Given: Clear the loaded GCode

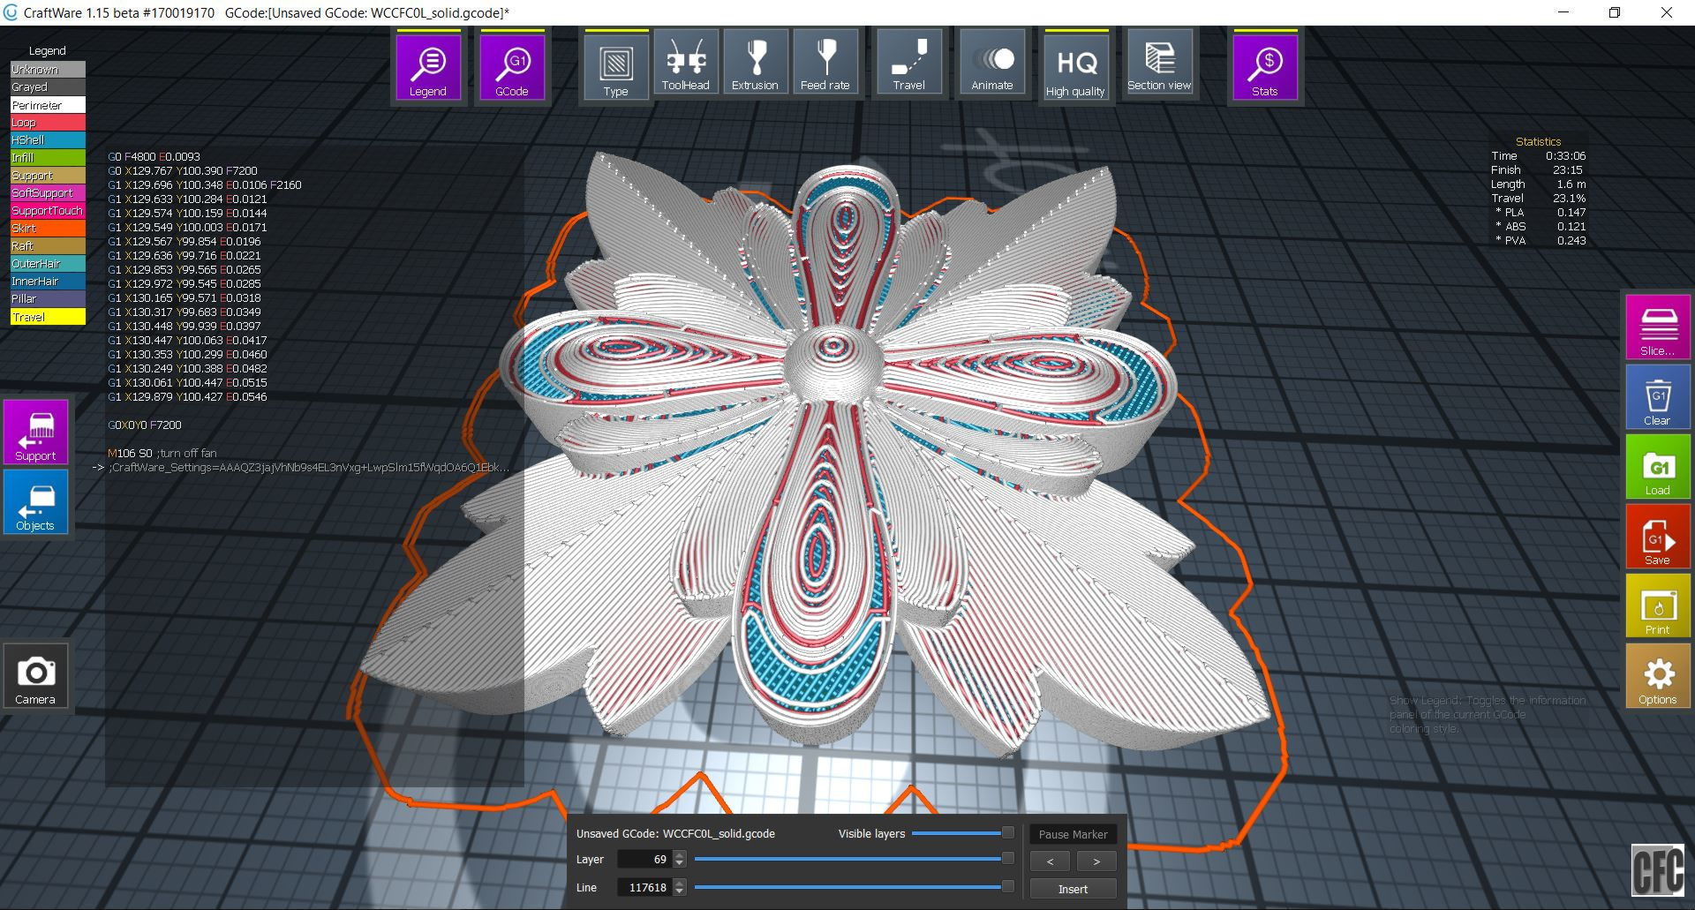Looking at the screenshot, I should pos(1658,397).
